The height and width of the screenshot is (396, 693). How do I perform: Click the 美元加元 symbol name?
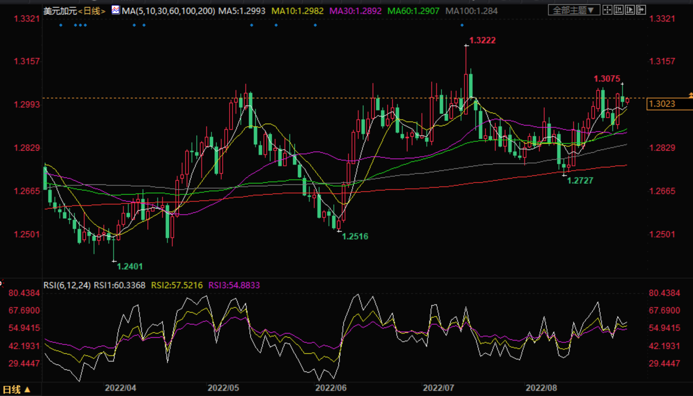tap(60, 11)
